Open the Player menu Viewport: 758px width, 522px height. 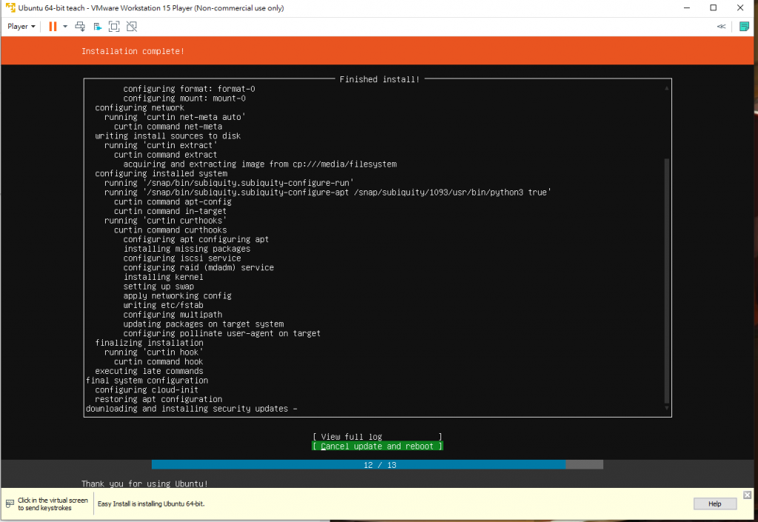[x=21, y=27]
